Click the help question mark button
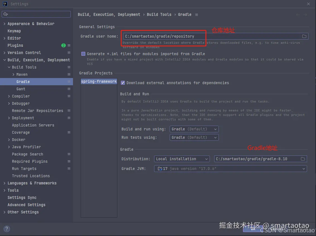Screen dimensions: 316x236 [x=7, y=229]
